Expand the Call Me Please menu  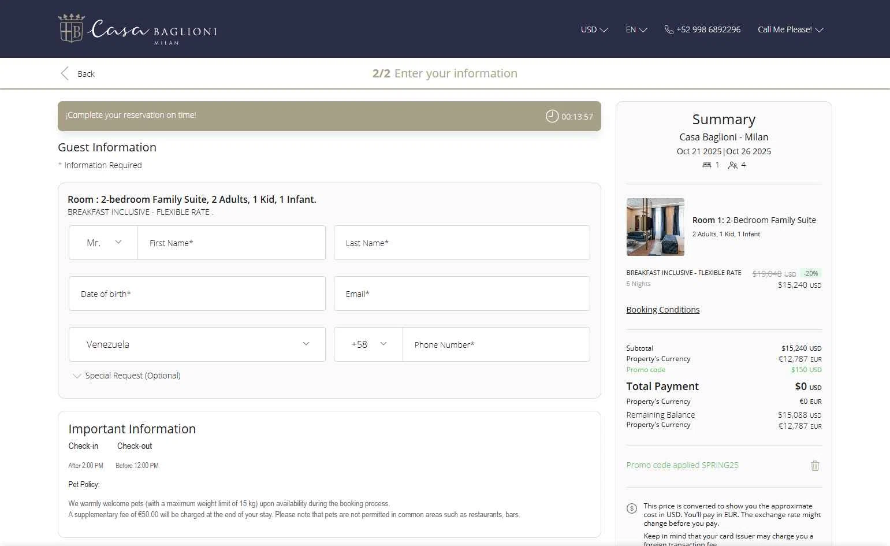coord(791,29)
